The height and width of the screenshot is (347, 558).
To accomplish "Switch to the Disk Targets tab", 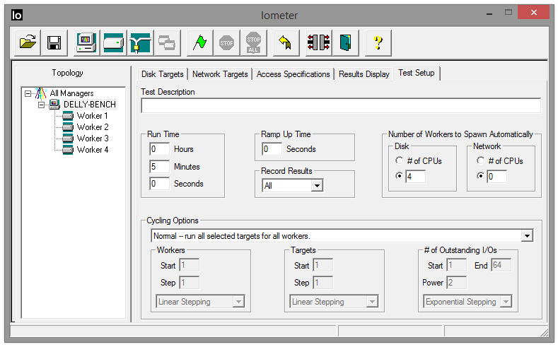I will coord(163,74).
